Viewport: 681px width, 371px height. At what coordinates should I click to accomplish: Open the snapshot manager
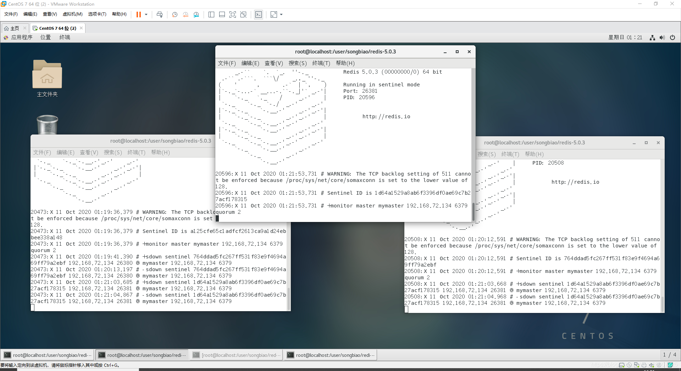click(x=196, y=15)
